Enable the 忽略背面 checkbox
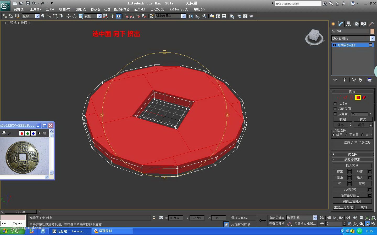377x235 pixels. click(x=335, y=109)
